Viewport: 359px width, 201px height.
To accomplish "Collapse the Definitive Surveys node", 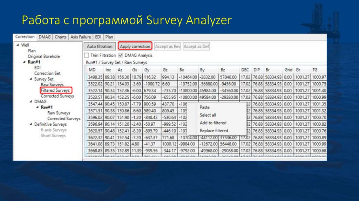I will click(31, 124).
